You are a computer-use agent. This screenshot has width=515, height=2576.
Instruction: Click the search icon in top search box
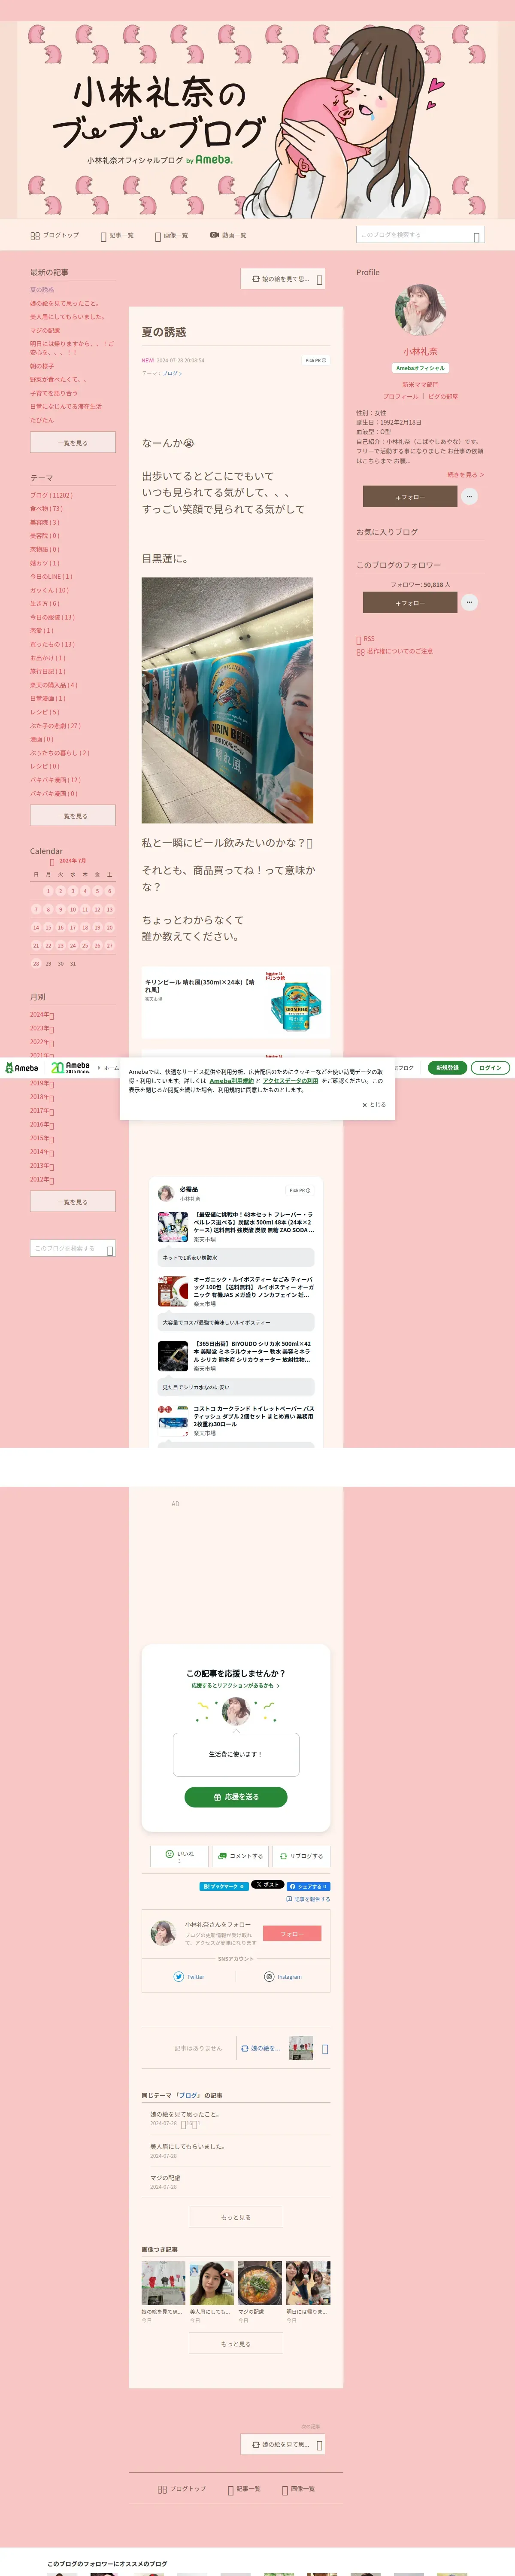(x=477, y=236)
